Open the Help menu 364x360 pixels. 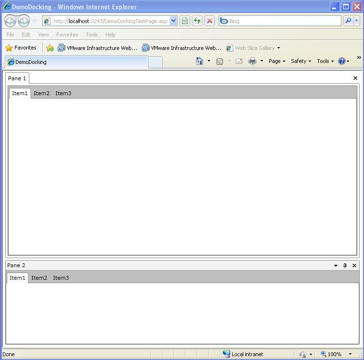(x=110, y=35)
